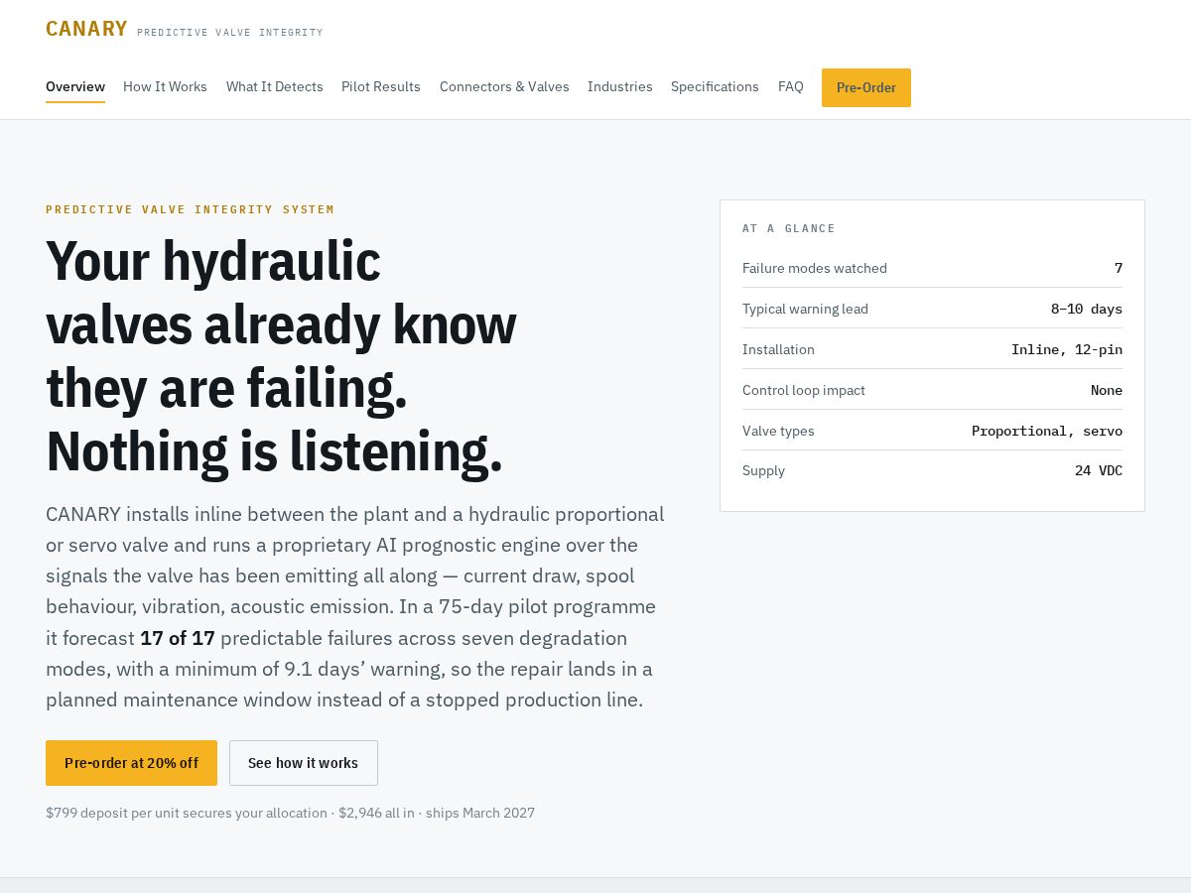This screenshot has height=893, width=1191.
Task: Navigate to Connectors & Valves
Action: [x=504, y=87]
